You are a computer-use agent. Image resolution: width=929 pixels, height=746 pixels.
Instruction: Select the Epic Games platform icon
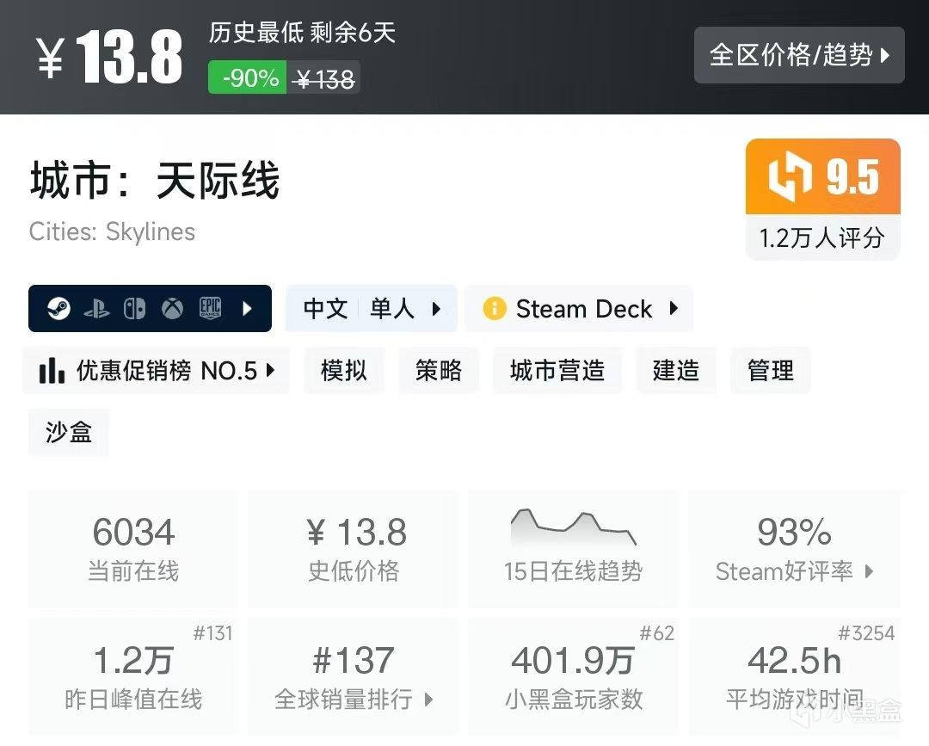pos(211,308)
